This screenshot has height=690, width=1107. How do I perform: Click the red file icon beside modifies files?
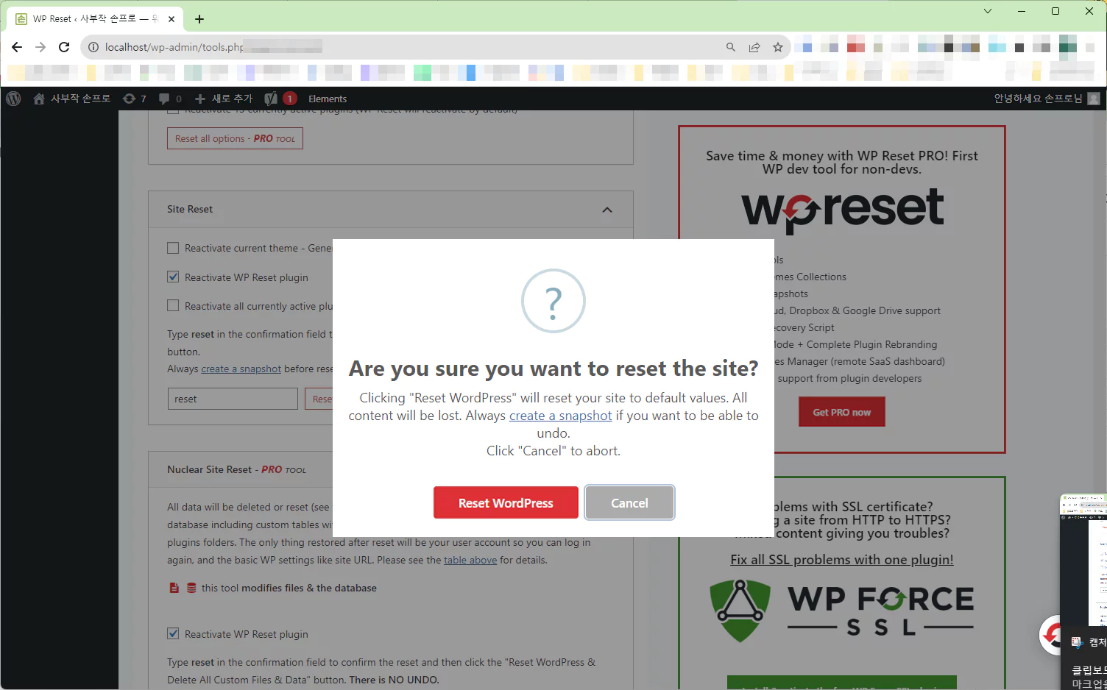174,588
